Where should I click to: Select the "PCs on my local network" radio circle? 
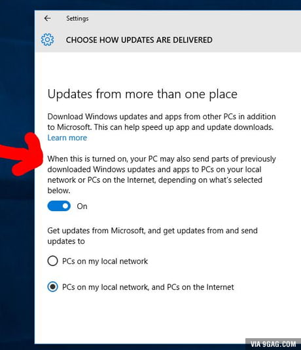tap(52, 261)
